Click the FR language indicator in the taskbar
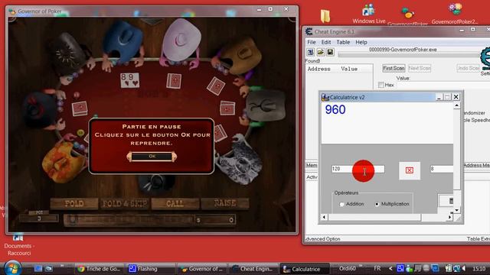 (377, 268)
